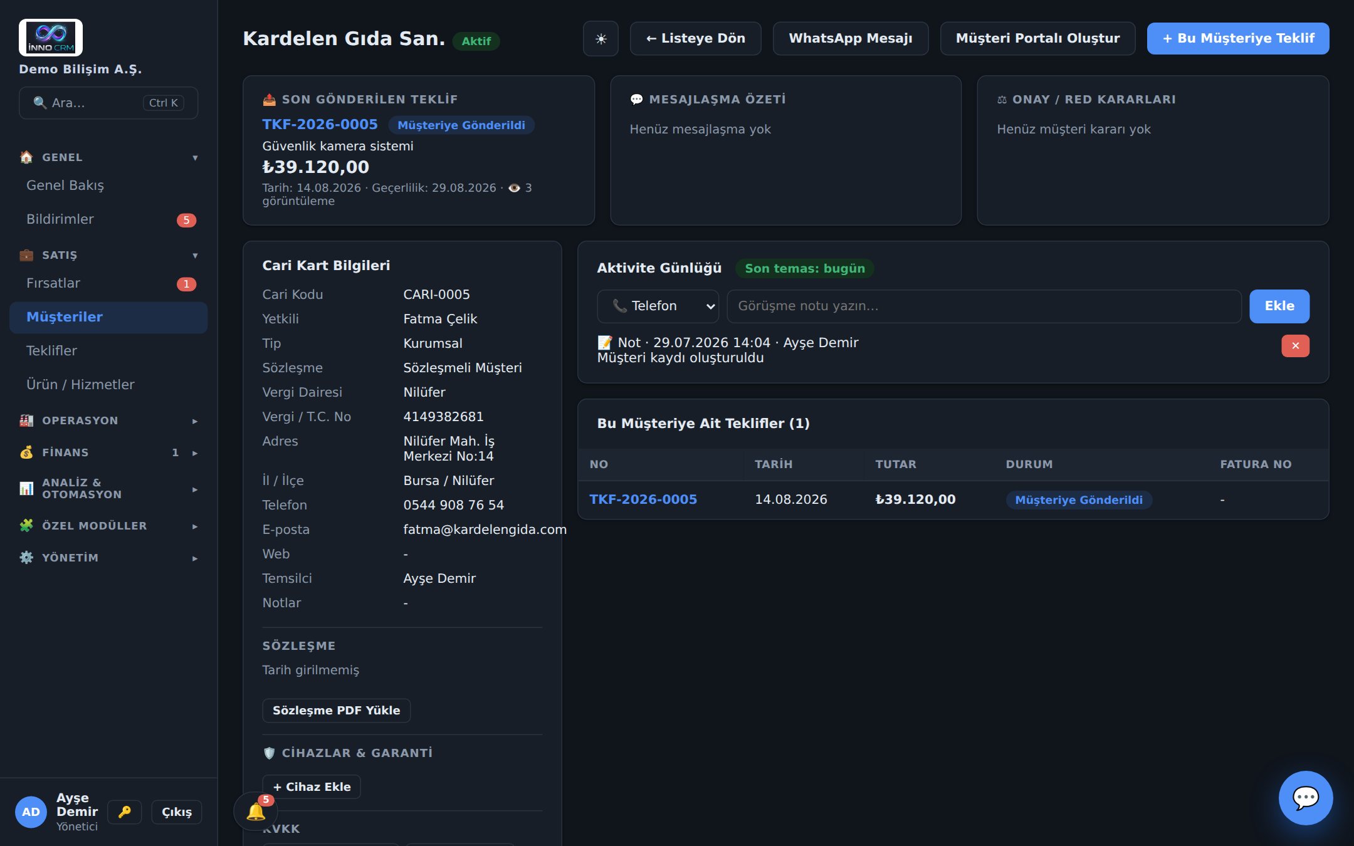Click the key icon beside Ayşe Demir
The image size is (1354, 846).
[x=125, y=812]
